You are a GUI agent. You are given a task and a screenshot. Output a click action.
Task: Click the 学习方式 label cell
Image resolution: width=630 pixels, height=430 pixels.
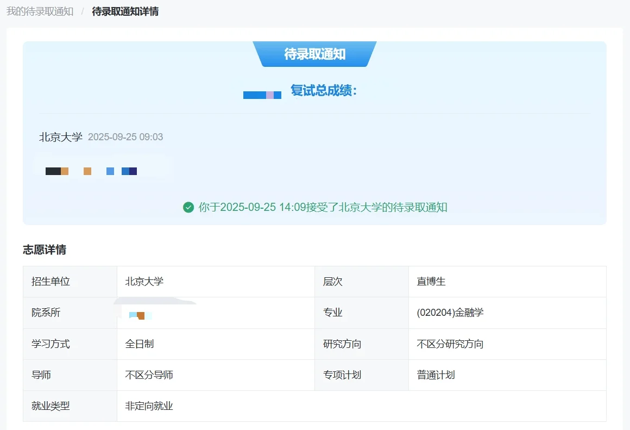(70, 344)
